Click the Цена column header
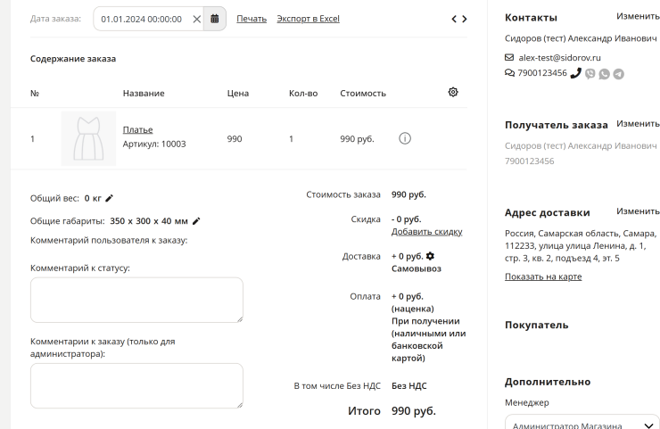Image resolution: width=660 pixels, height=429 pixels. coord(238,94)
